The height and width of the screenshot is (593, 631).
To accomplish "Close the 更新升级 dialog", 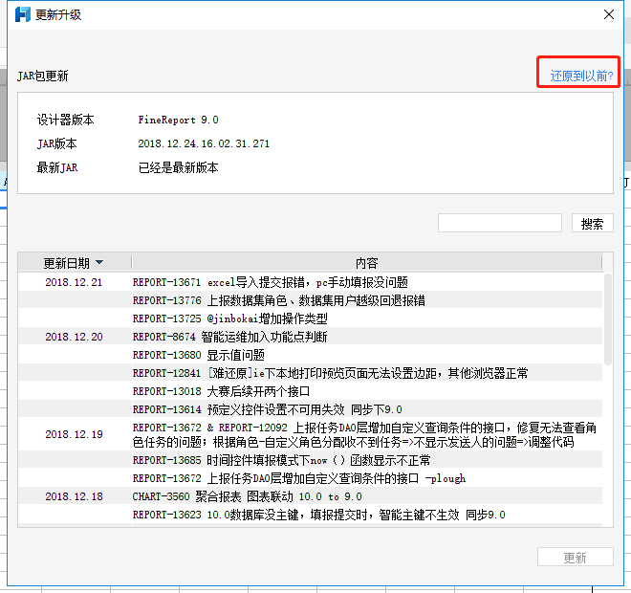I will pos(609,14).
